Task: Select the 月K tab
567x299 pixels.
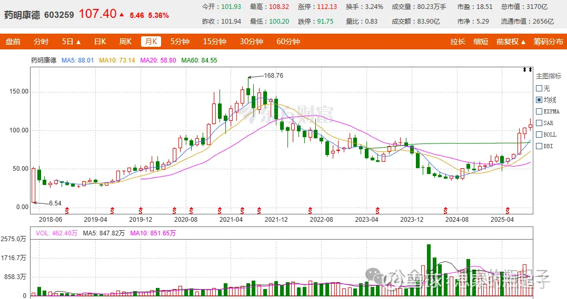Action: pos(151,42)
